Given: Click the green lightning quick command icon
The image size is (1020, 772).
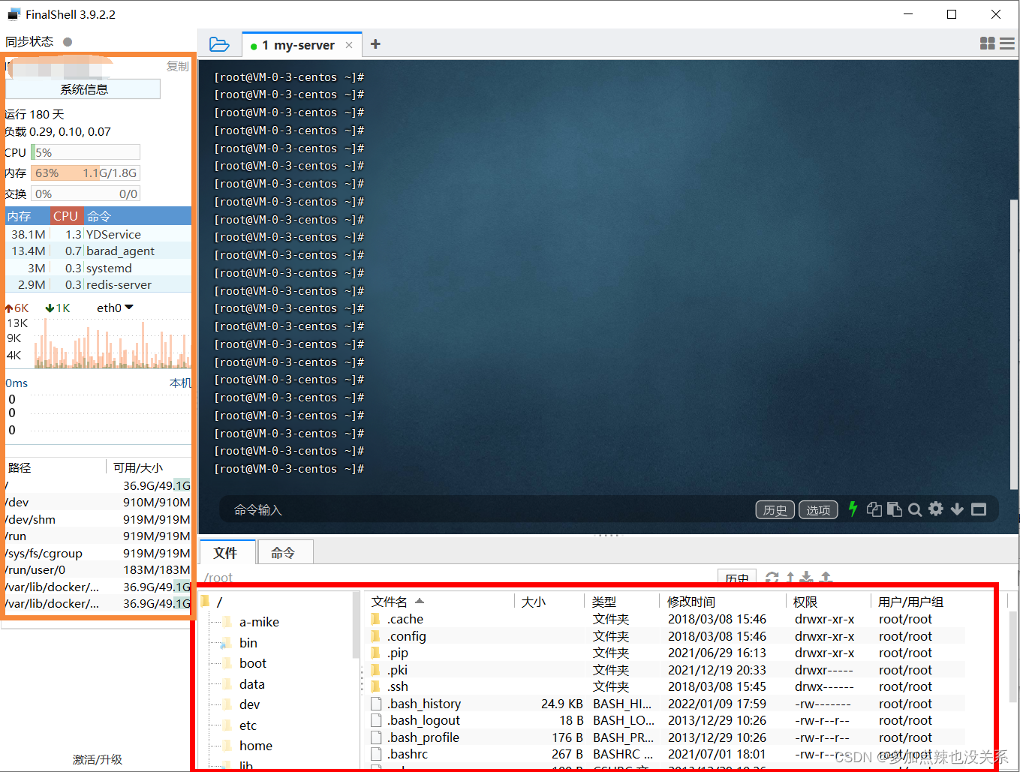Looking at the screenshot, I should coord(853,509).
